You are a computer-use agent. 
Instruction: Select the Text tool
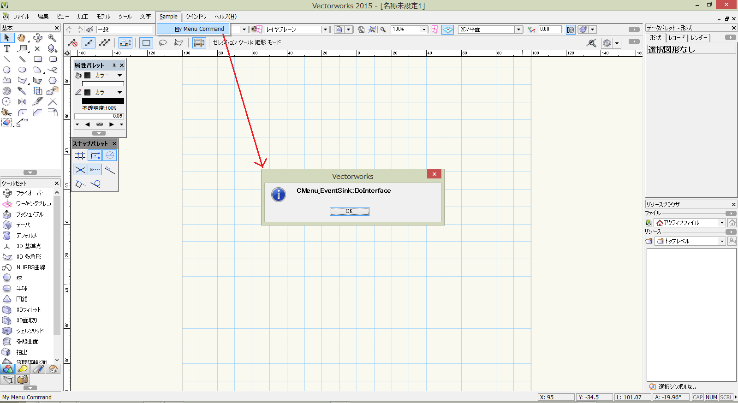(x=7, y=48)
